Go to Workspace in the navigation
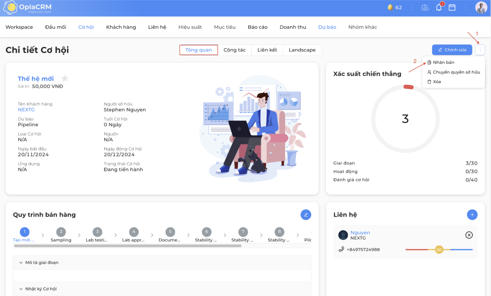This screenshot has width=491, height=296. (x=19, y=27)
